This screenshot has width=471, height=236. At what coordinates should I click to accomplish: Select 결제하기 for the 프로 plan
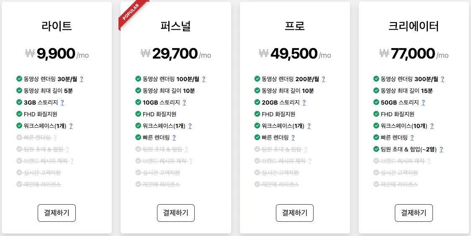pos(295,213)
